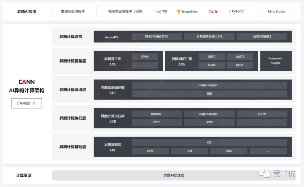305x187 pixels.
Task: Click the 昇腾计算服务层 layer label
Action: (x=73, y=61)
